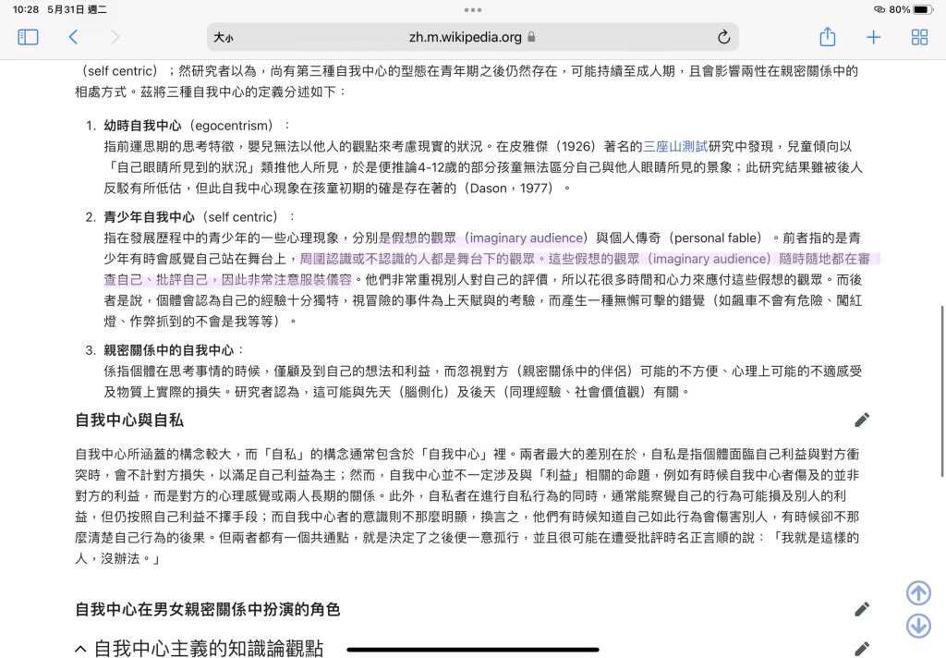The width and height of the screenshot is (946, 658).
Task: Edit the 自我中心在男女親密關係中扮演的角色 section
Action: pos(862,609)
